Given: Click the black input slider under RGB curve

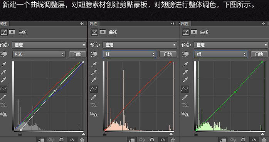Looking at the screenshot, I should pyautogui.click(x=20, y=134).
